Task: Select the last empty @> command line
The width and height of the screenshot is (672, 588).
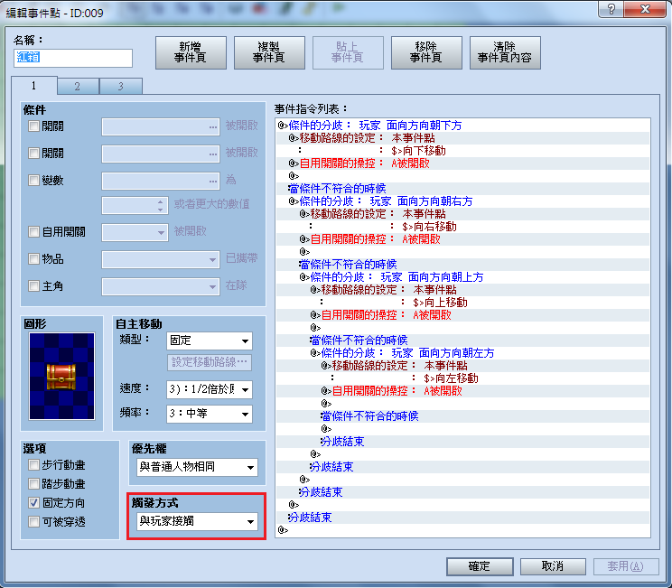Action: pyautogui.click(x=462, y=530)
